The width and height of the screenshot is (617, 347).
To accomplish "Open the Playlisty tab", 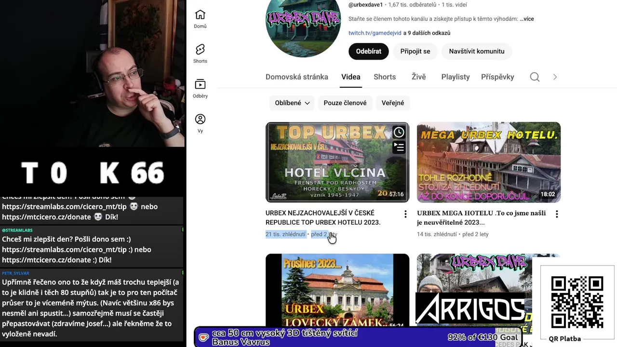I will pos(456,77).
